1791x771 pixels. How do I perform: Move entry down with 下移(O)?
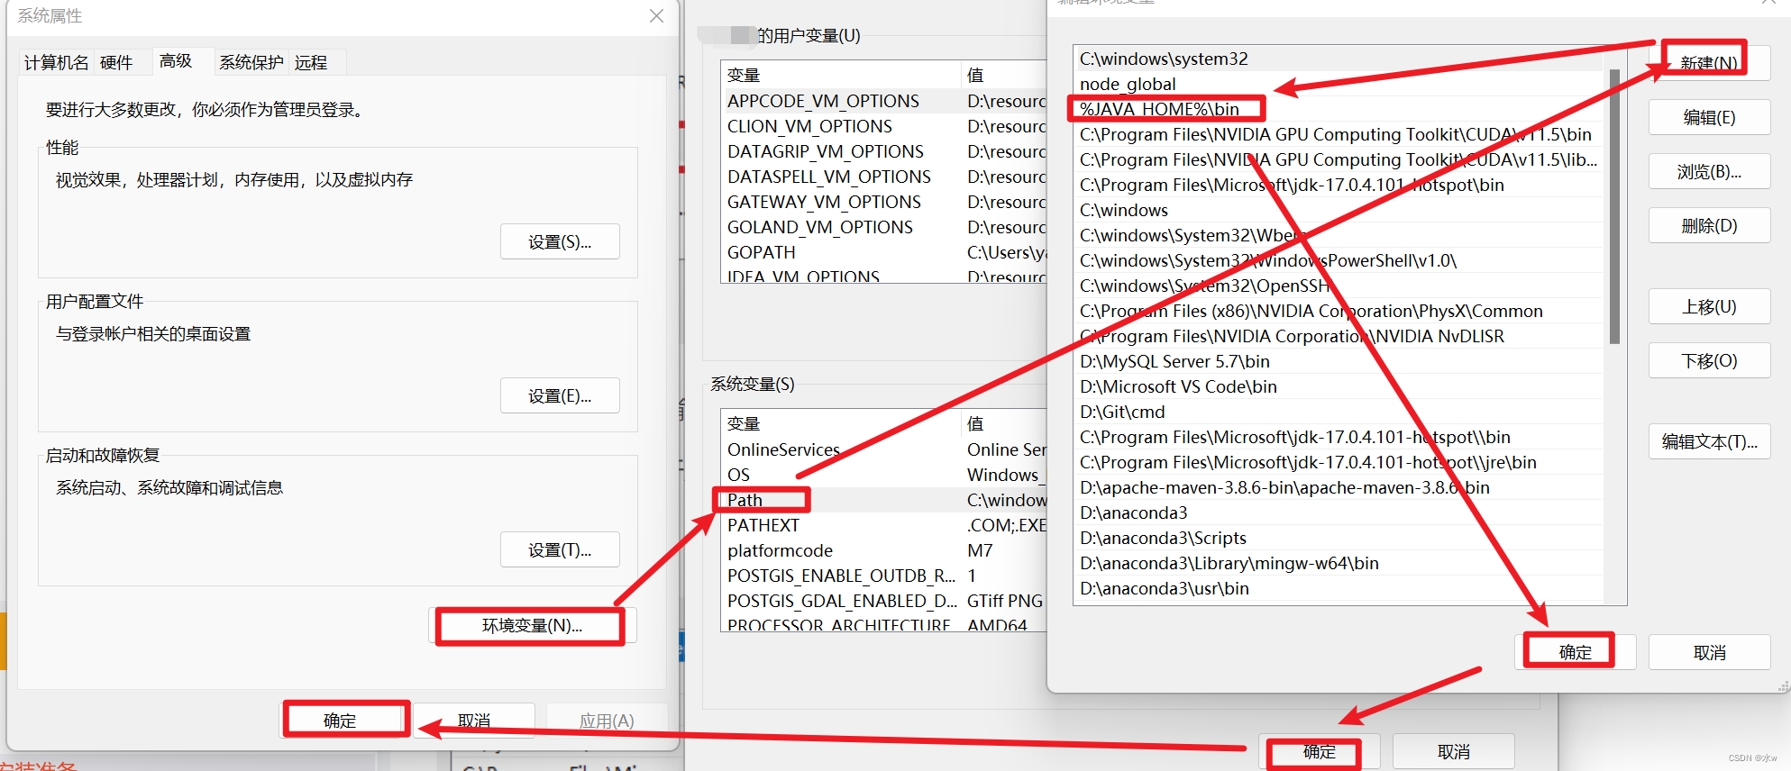1709,360
